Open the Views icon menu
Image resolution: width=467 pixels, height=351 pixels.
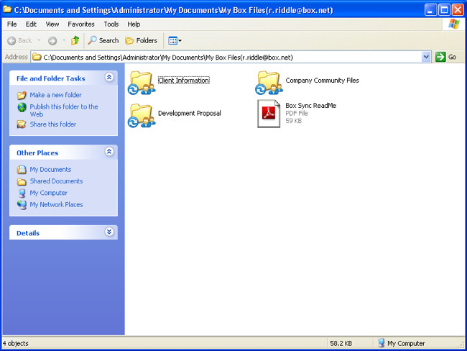tap(175, 40)
